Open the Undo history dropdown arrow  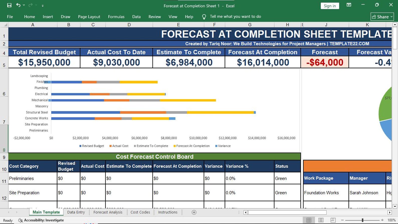pos(24,5)
